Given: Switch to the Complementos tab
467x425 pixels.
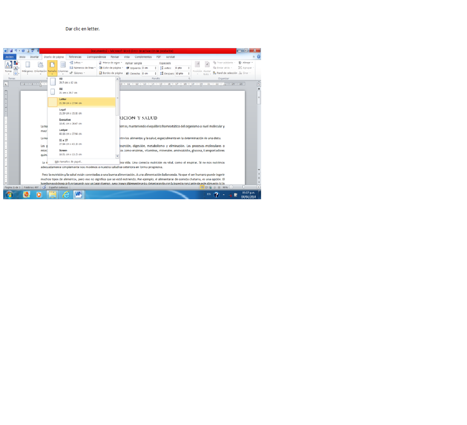Looking at the screenshot, I should click(143, 57).
